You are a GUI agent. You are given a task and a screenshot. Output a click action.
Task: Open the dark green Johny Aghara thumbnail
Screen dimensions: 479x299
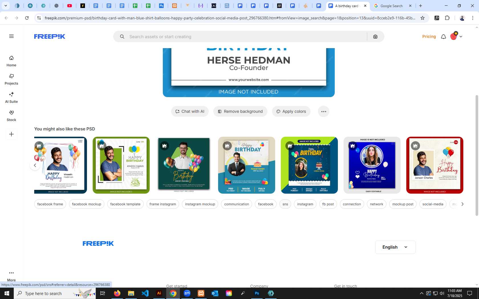(x=184, y=165)
